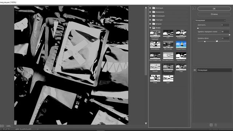
Task: Select the Хром filter thumbnail
Action: pyautogui.click(x=168, y=78)
